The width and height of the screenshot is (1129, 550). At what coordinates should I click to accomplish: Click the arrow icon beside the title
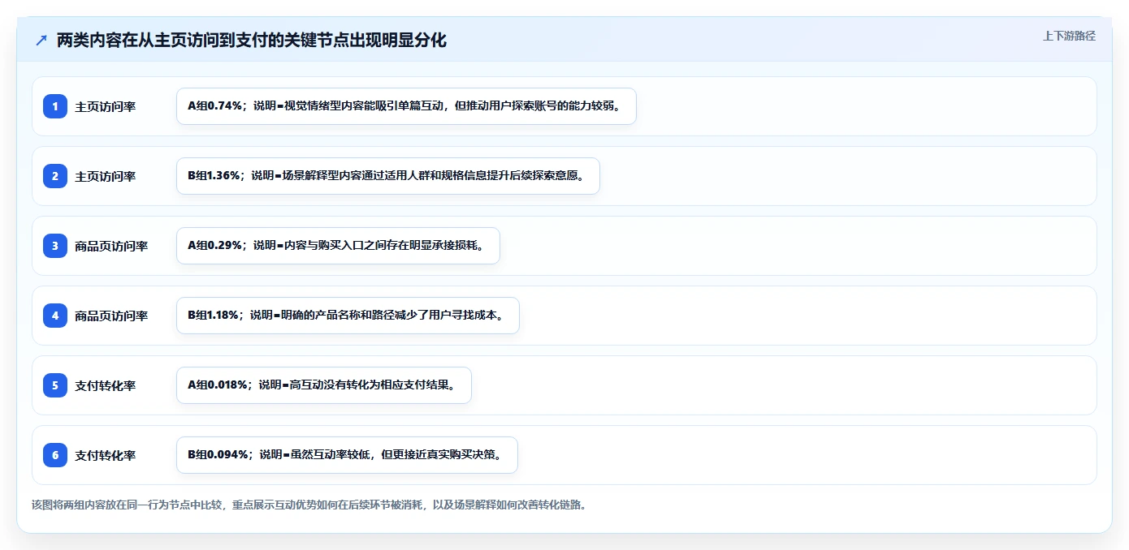(x=41, y=40)
